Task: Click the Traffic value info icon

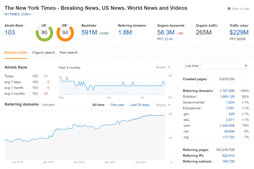Action: tap(249, 25)
